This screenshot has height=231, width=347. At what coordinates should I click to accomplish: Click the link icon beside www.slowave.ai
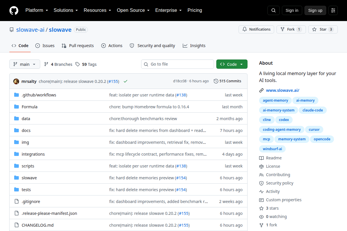coord(261,90)
